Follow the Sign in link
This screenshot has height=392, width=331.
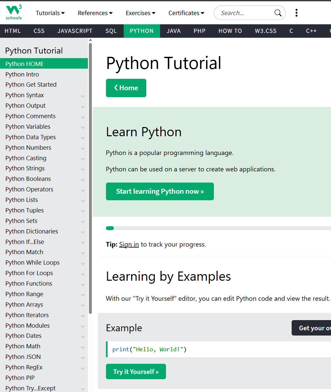129,244
